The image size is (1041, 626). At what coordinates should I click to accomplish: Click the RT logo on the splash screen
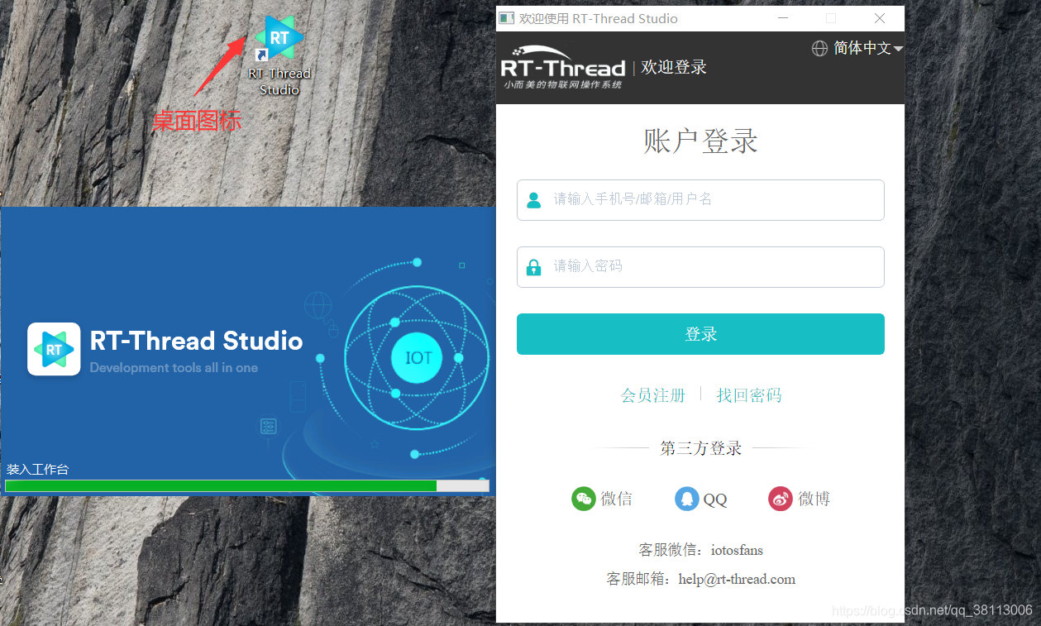[x=54, y=349]
